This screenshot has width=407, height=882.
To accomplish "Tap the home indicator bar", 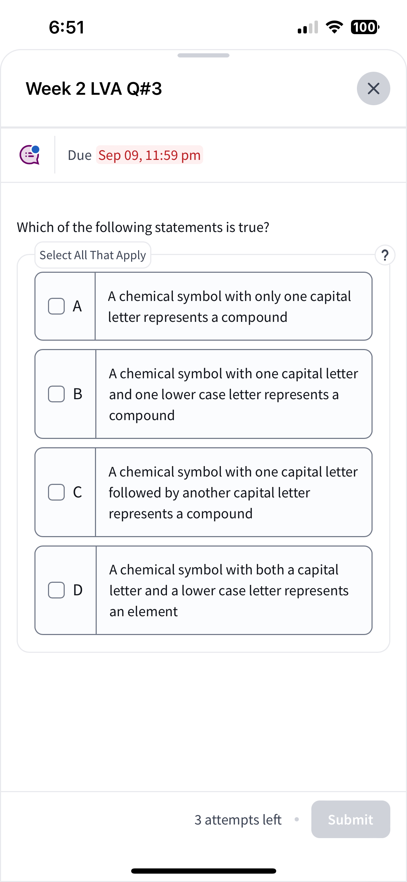I will pos(203,871).
